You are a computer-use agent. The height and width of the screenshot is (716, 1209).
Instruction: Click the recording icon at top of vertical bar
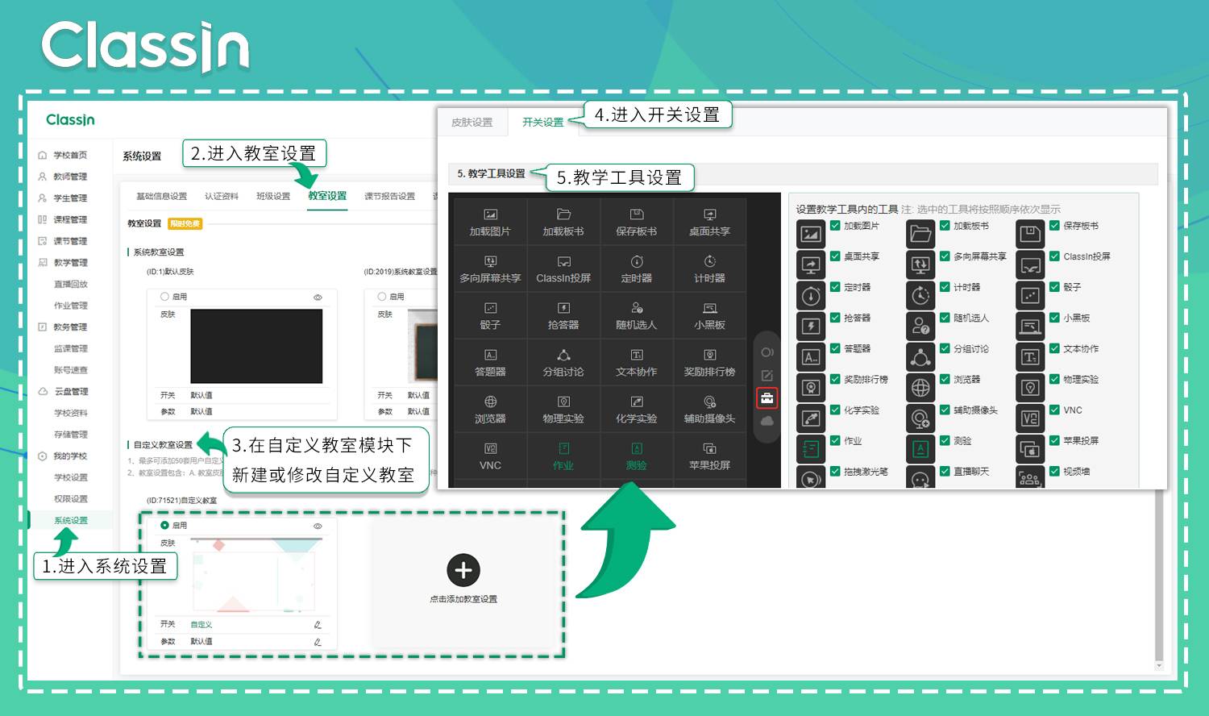(x=767, y=352)
